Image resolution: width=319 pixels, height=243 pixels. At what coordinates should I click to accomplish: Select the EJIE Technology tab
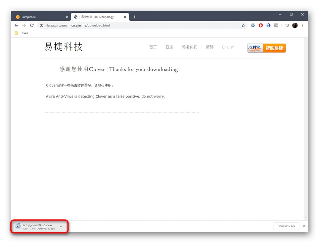tap(100, 17)
